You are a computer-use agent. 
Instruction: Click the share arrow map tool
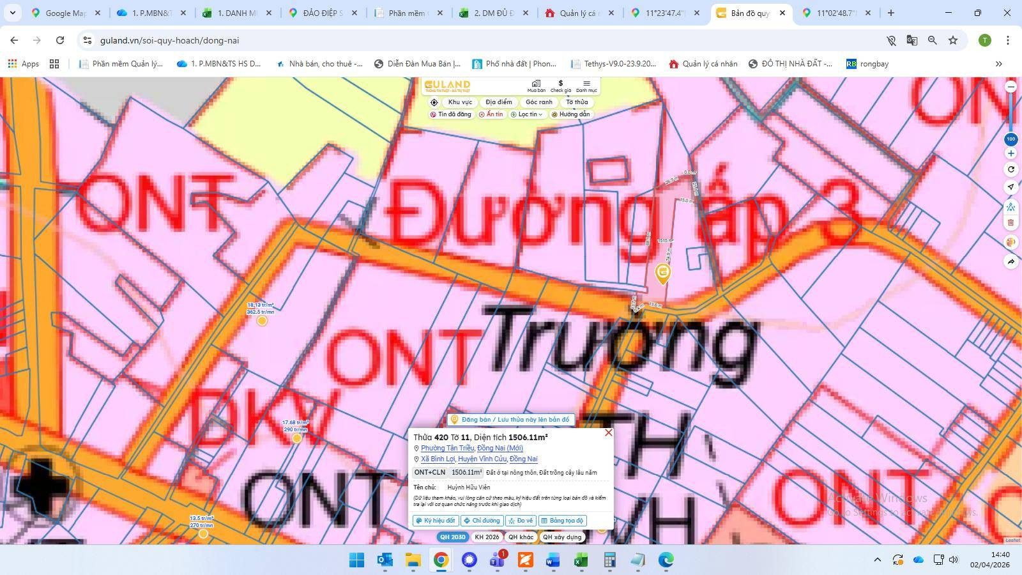point(1011,262)
